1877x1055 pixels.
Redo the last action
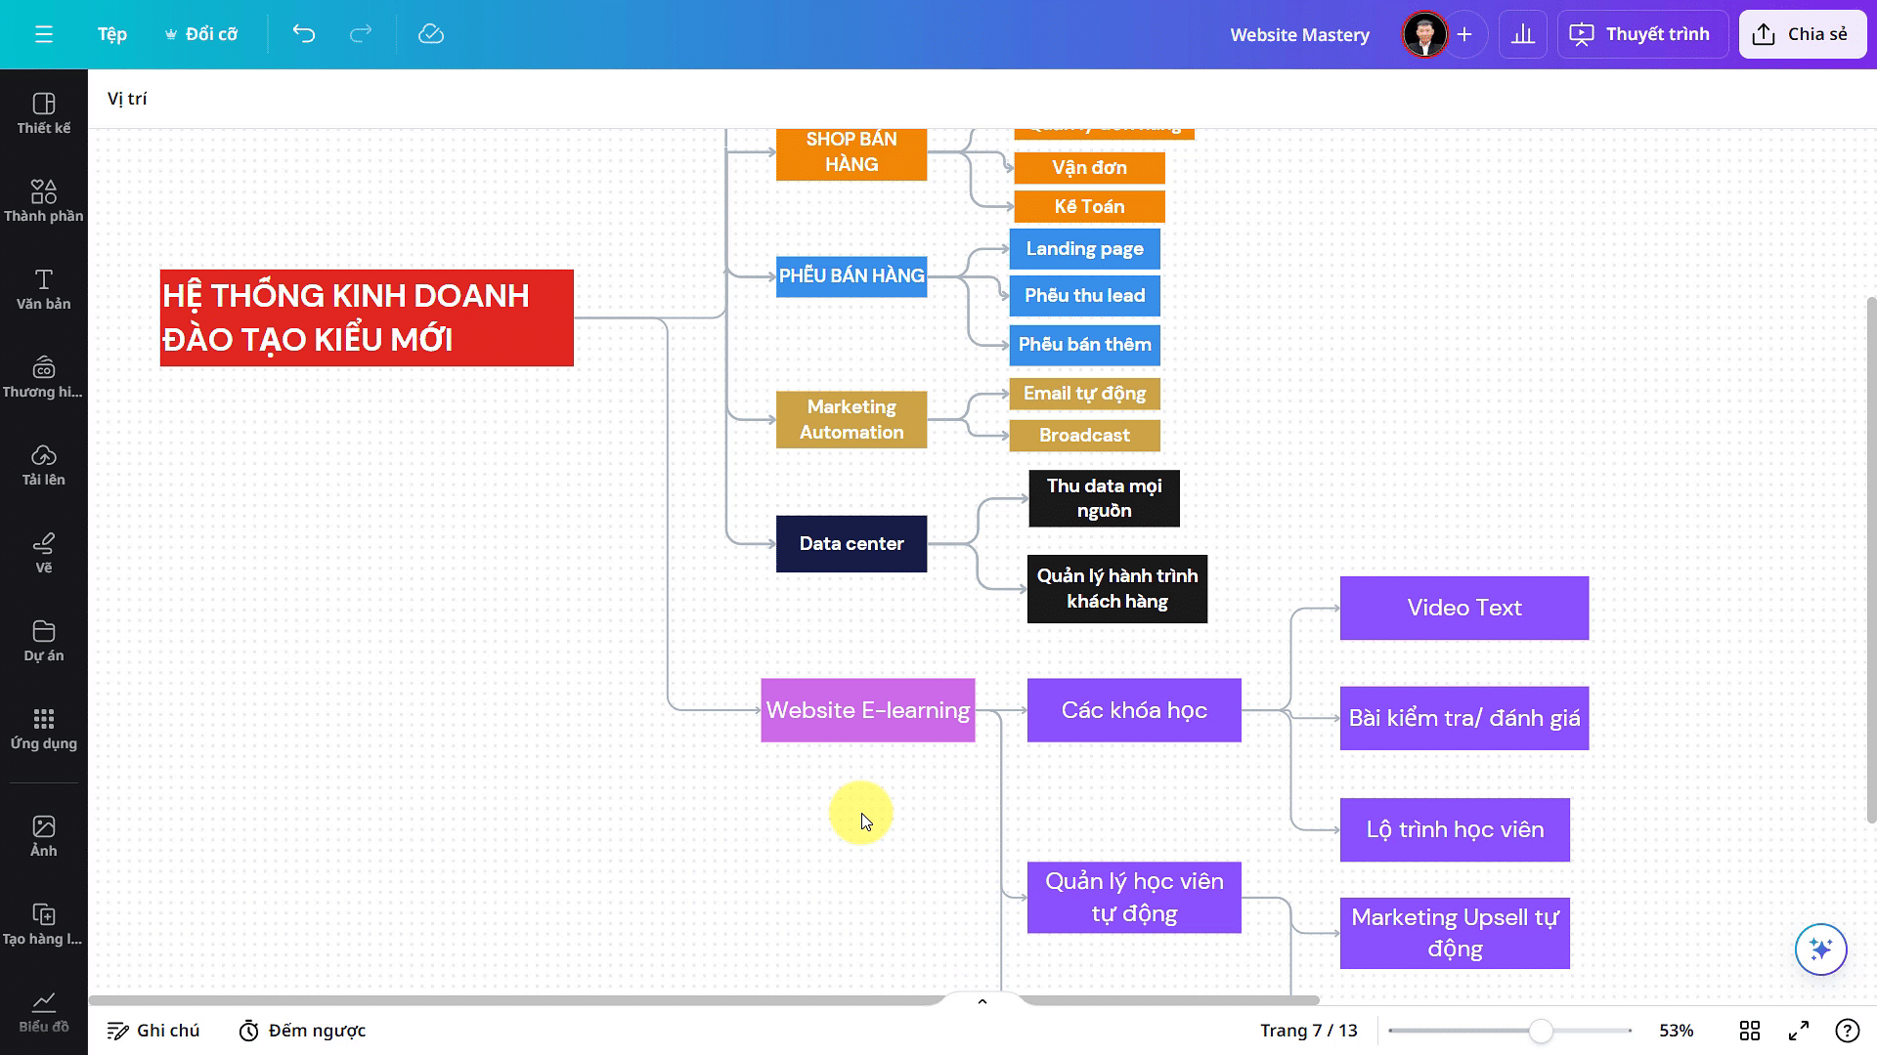pos(361,34)
